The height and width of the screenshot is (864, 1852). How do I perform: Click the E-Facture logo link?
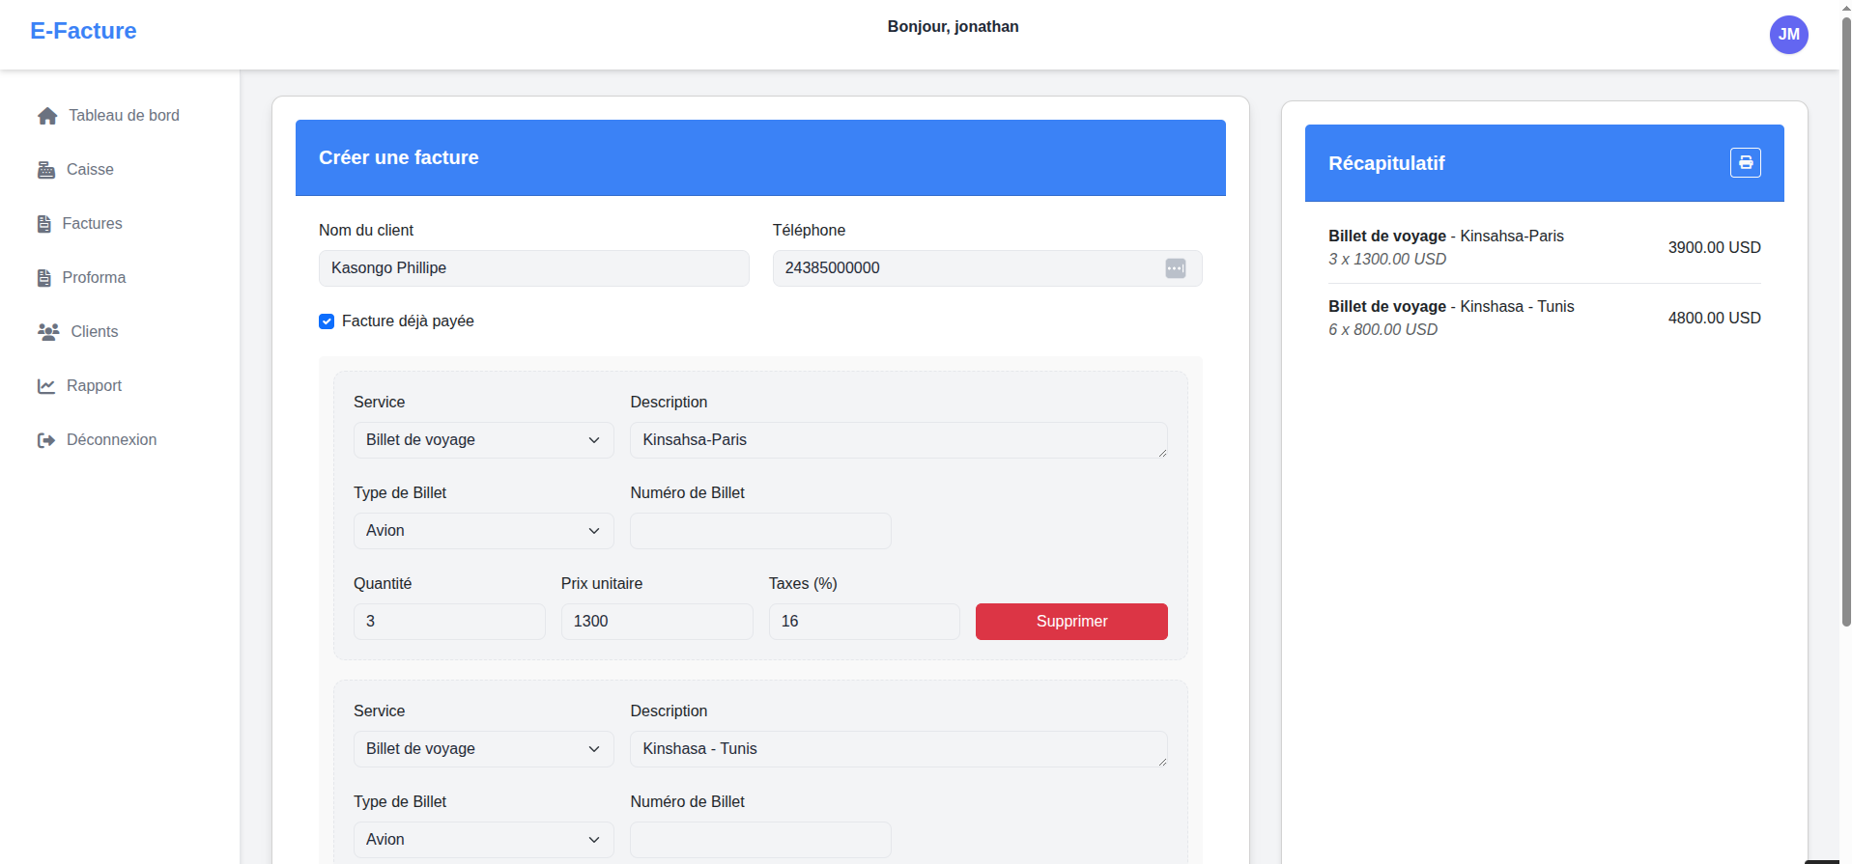[83, 31]
